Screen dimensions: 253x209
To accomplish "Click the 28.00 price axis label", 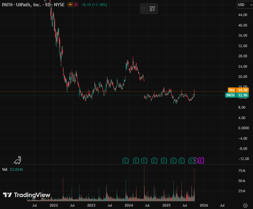I will point(243,56).
